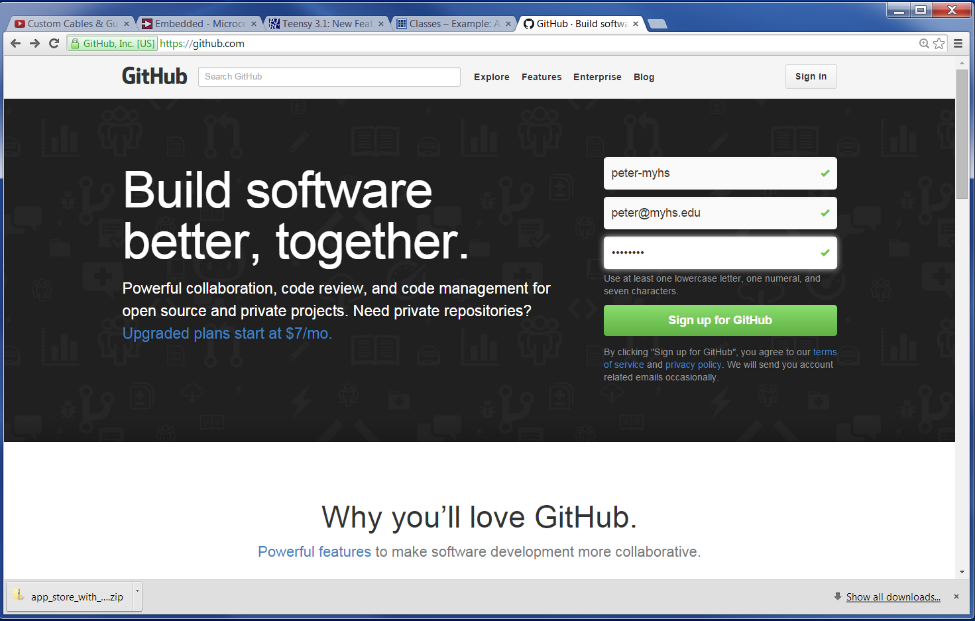Close the GitHub tab
975x621 pixels.
pyautogui.click(x=636, y=24)
